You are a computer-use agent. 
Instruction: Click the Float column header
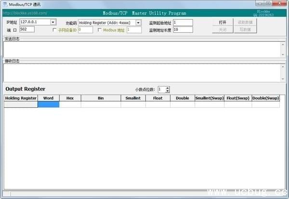[158, 98]
